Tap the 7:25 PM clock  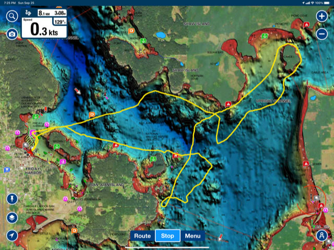pos(10,3)
